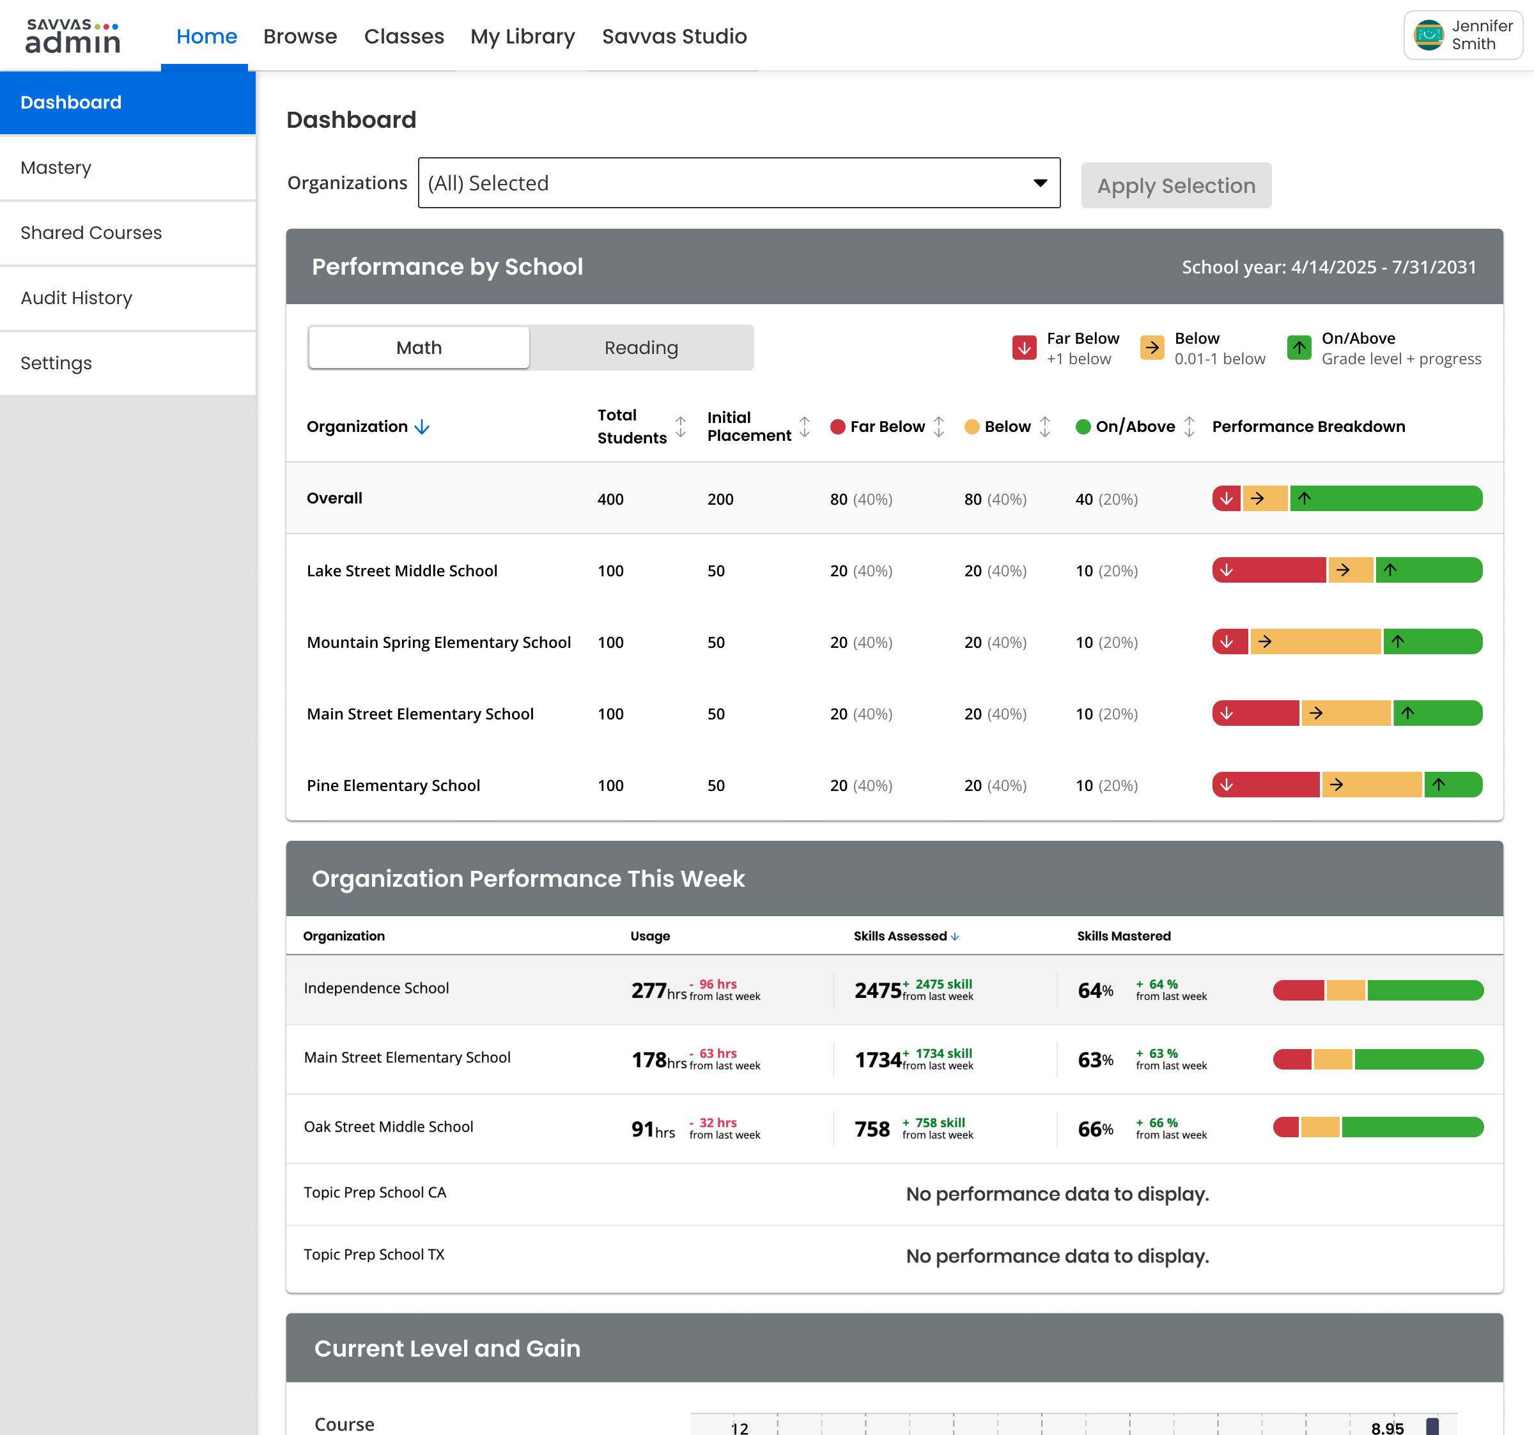1534x1435 pixels.
Task: Open the Organizations dropdown
Action: click(x=738, y=183)
